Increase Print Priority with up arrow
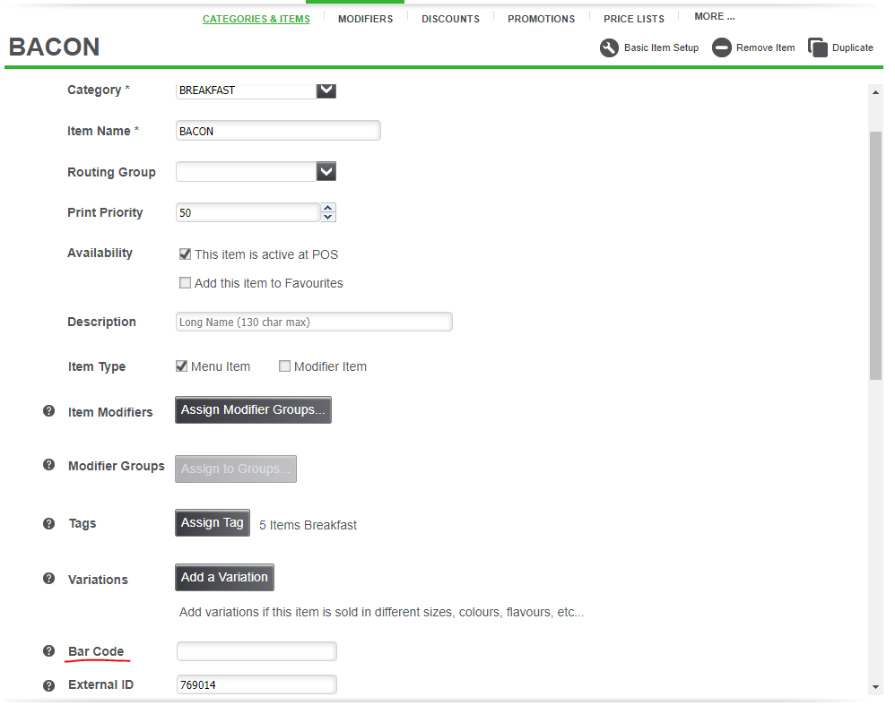Viewport: 895px width, 714px height. (x=328, y=208)
